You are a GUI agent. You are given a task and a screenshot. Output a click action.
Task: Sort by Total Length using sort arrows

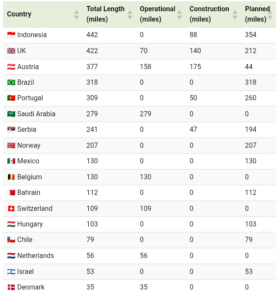[130, 14]
